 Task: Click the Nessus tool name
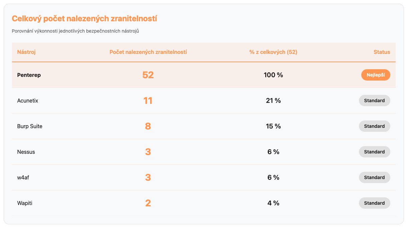[26, 152]
